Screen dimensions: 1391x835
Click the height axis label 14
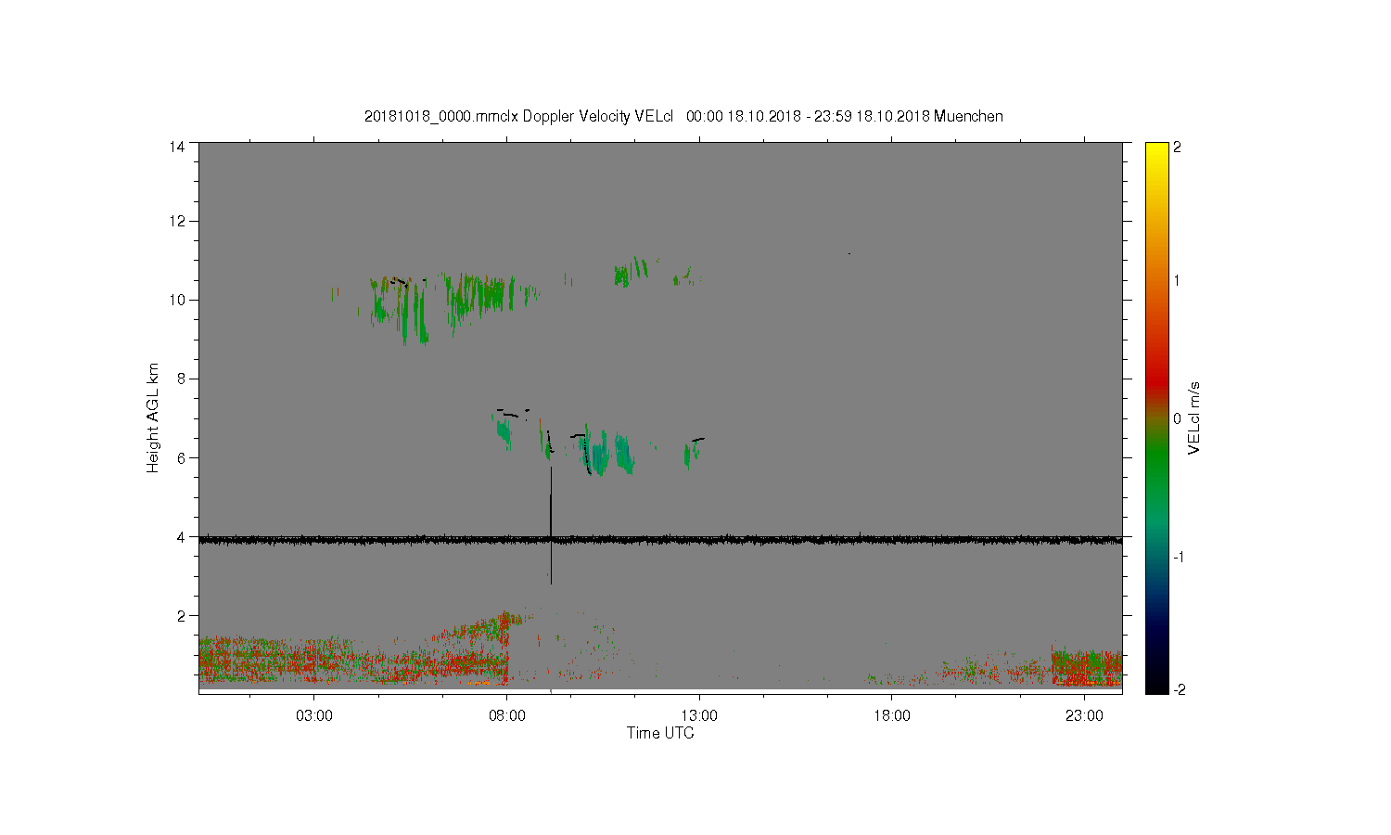click(x=177, y=147)
